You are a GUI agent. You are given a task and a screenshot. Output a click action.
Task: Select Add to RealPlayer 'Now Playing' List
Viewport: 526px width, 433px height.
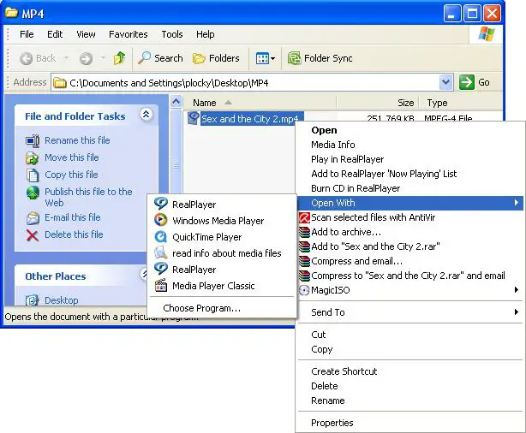[x=410, y=174]
